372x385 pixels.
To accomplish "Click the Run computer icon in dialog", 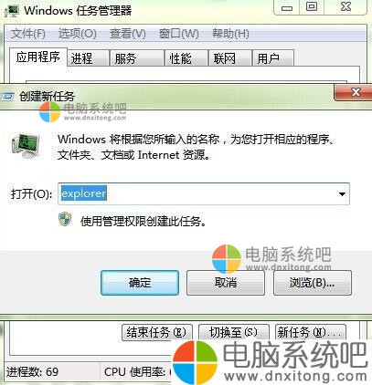I will pos(26,145).
